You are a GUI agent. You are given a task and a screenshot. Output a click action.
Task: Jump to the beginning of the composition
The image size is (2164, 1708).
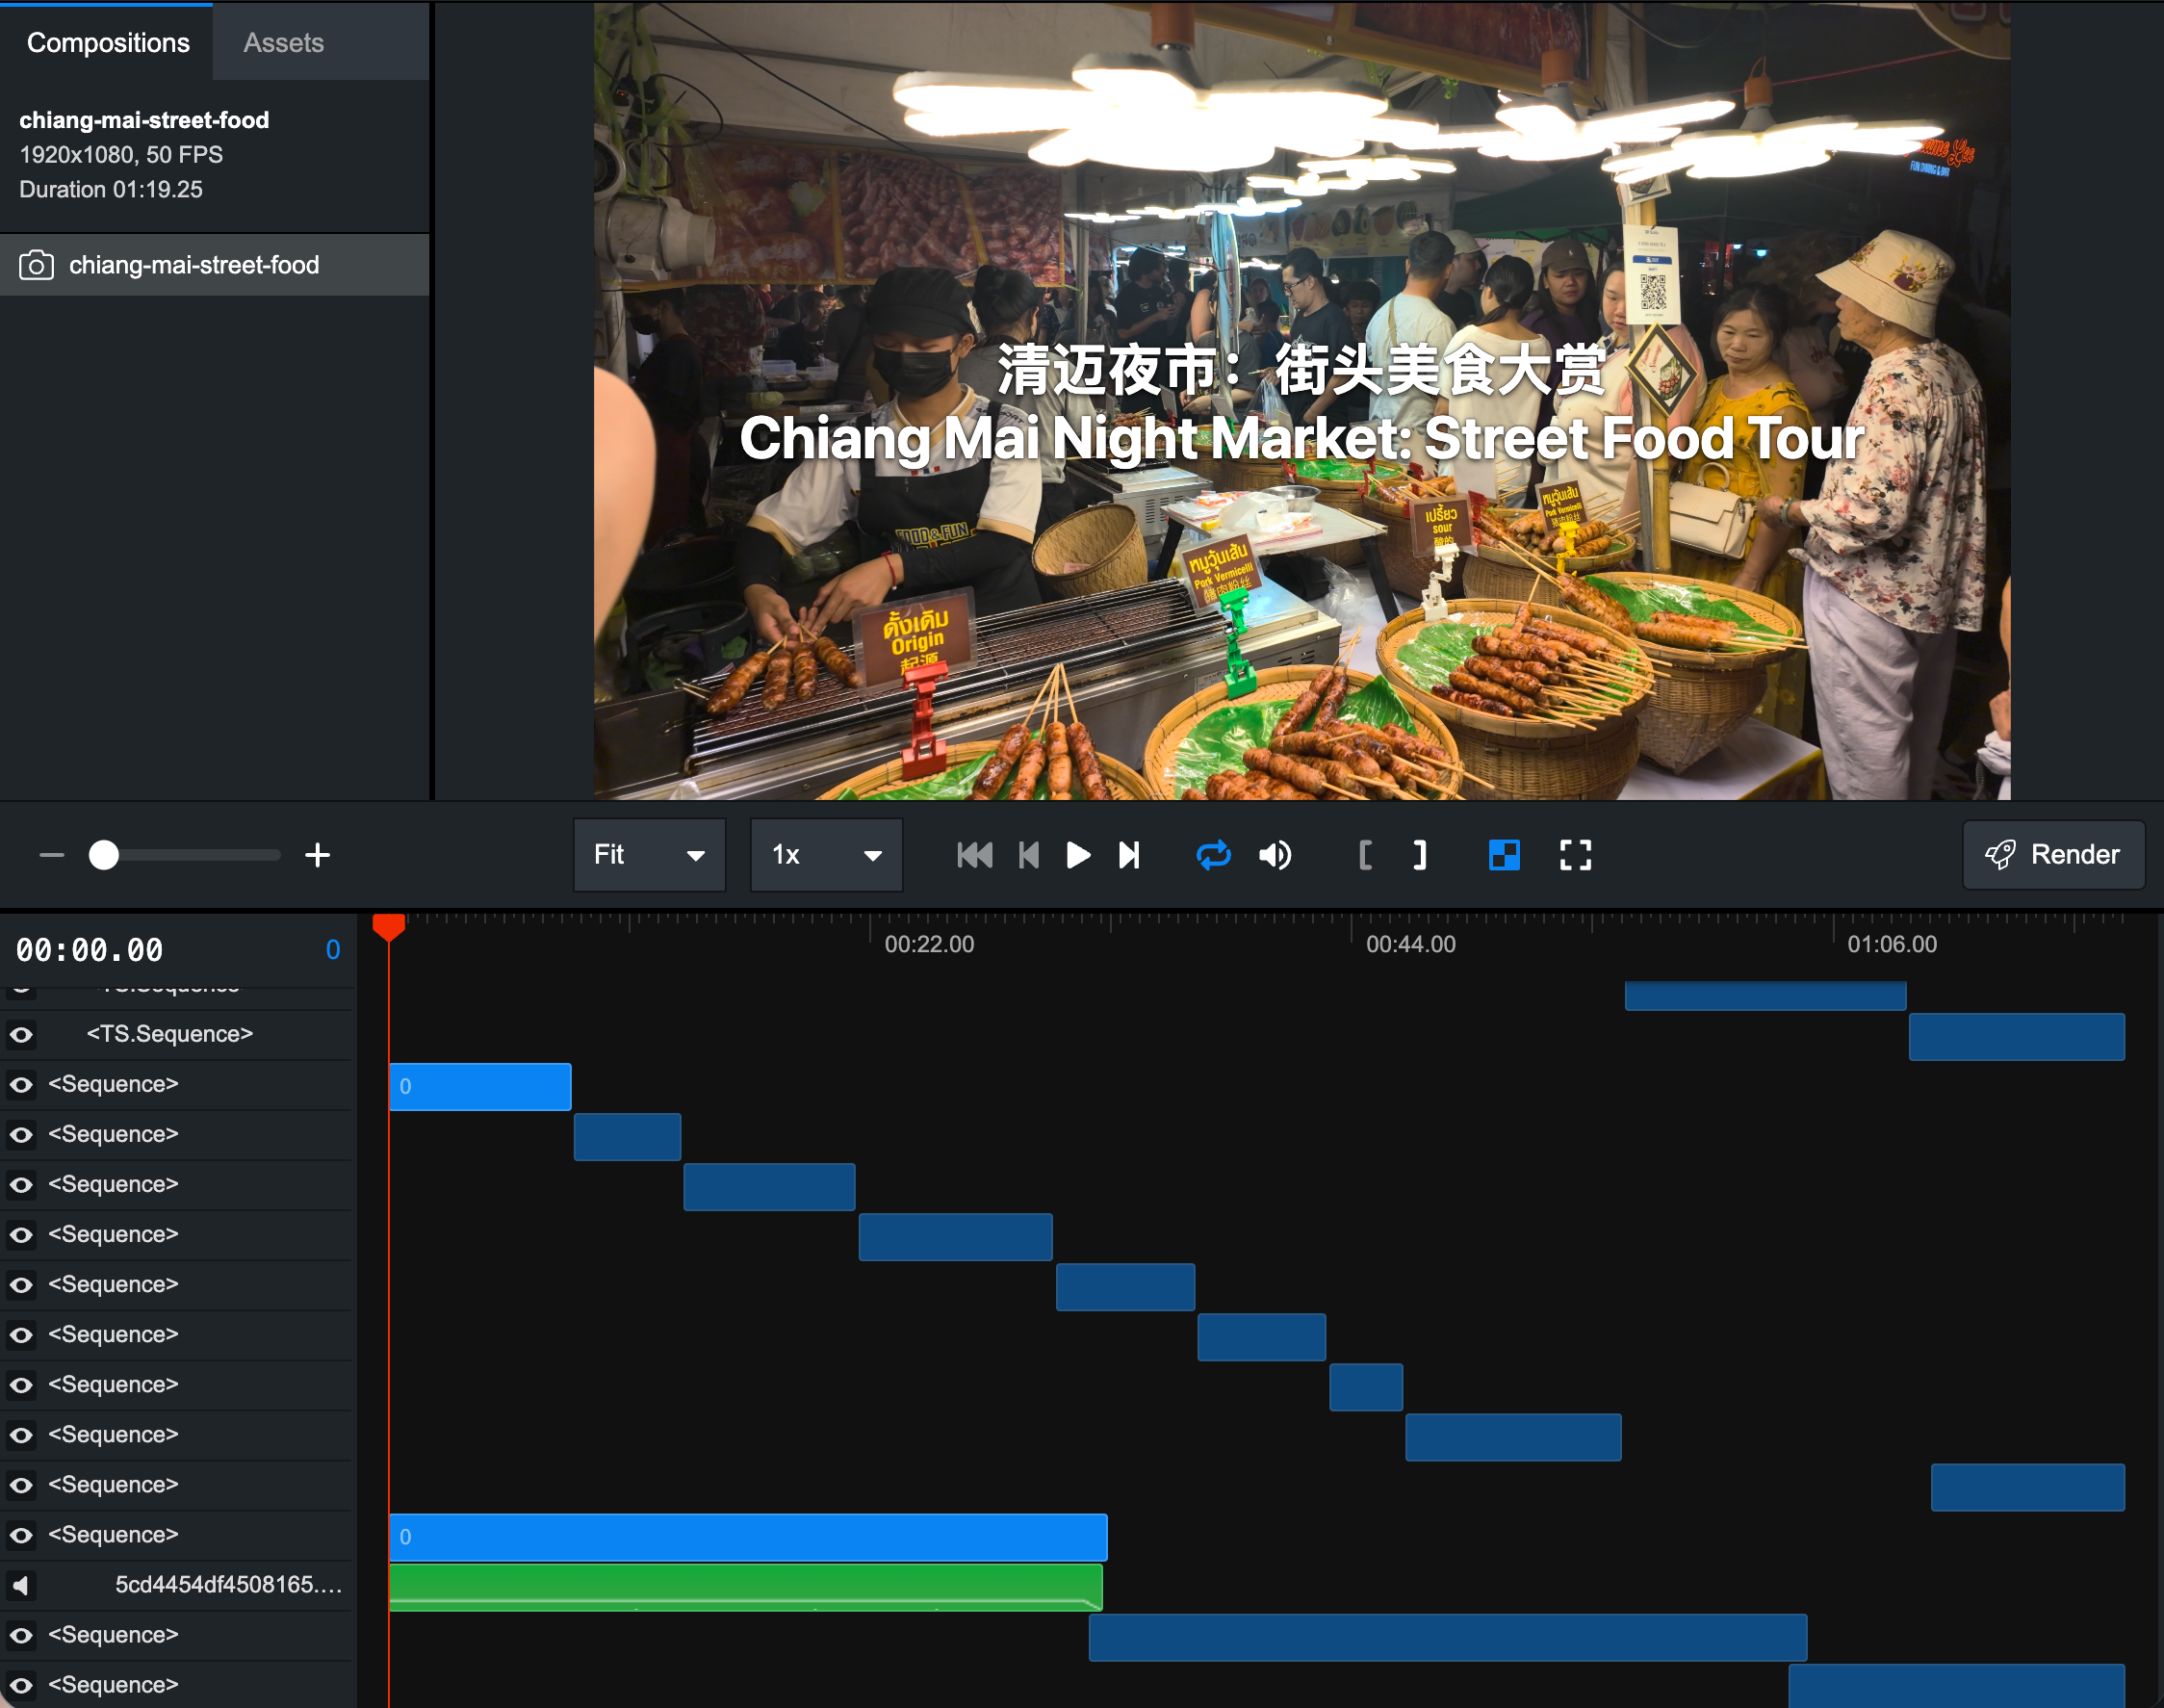click(974, 855)
